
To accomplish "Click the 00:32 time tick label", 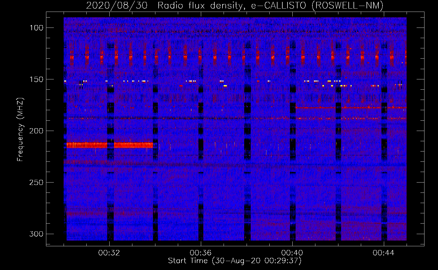I will click(x=109, y=253).
